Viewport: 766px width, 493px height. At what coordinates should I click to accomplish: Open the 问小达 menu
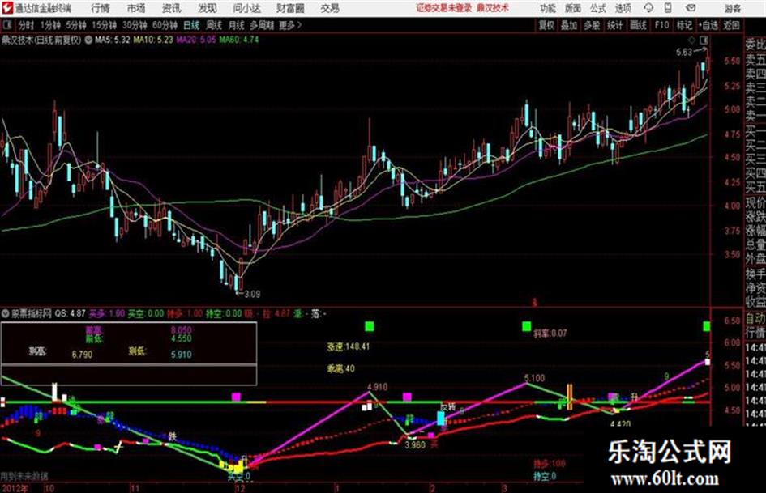point(246,8)
